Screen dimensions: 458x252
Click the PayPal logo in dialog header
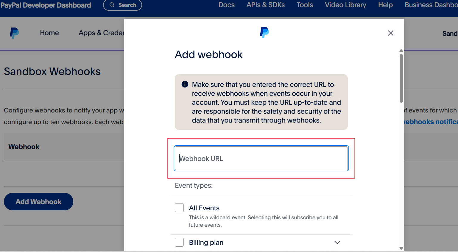click(264, 32)
